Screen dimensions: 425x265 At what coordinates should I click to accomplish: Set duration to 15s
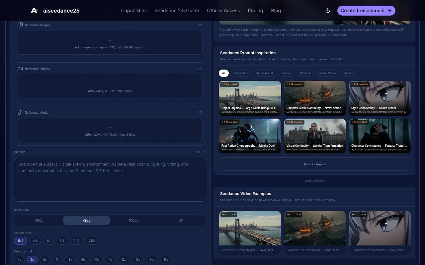click(x=166, y=260)
